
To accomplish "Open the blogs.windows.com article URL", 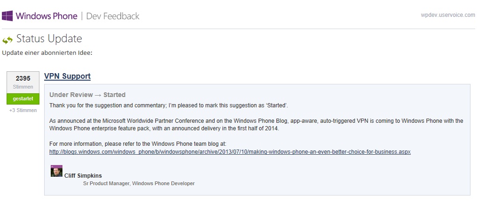I will pyautogui.click(x=230, y=152).
